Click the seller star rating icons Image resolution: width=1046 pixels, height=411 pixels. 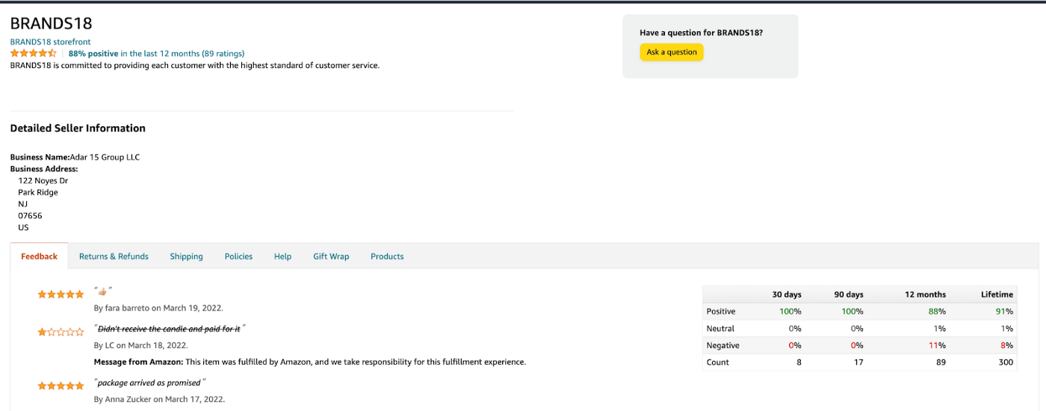click(x=33, y=53)
